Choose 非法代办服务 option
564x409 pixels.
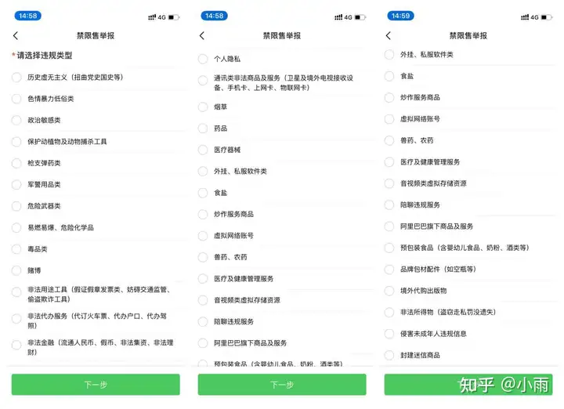(16, 319)
